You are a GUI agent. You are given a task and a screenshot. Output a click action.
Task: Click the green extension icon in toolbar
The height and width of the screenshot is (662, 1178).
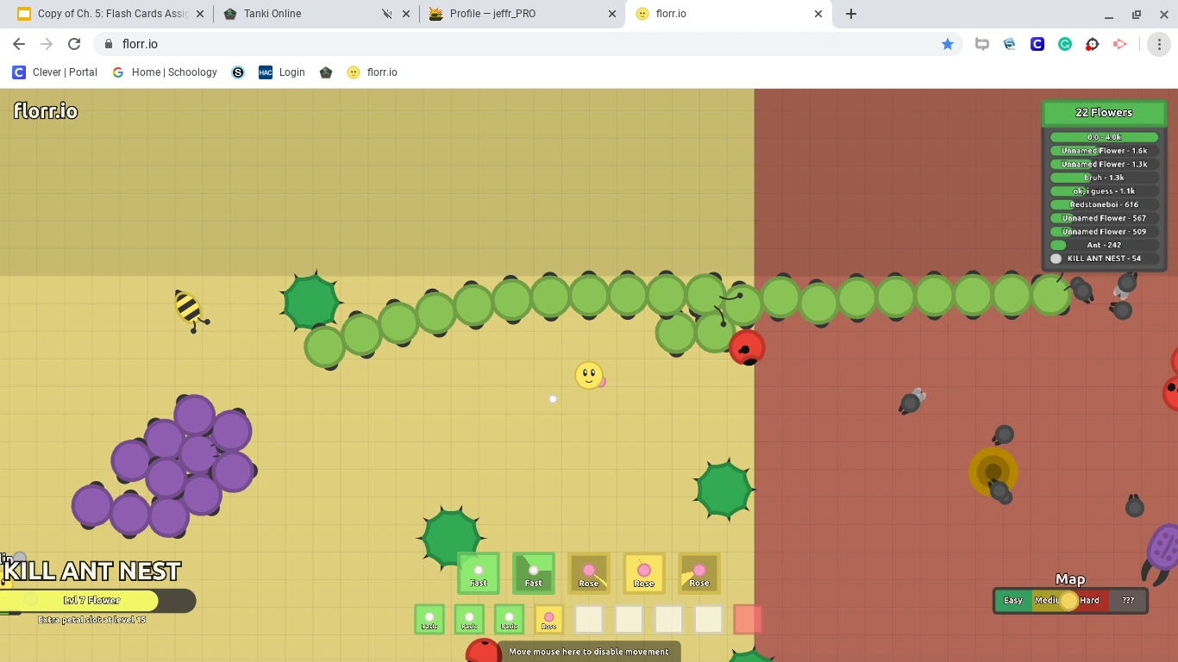point(1064,43)
